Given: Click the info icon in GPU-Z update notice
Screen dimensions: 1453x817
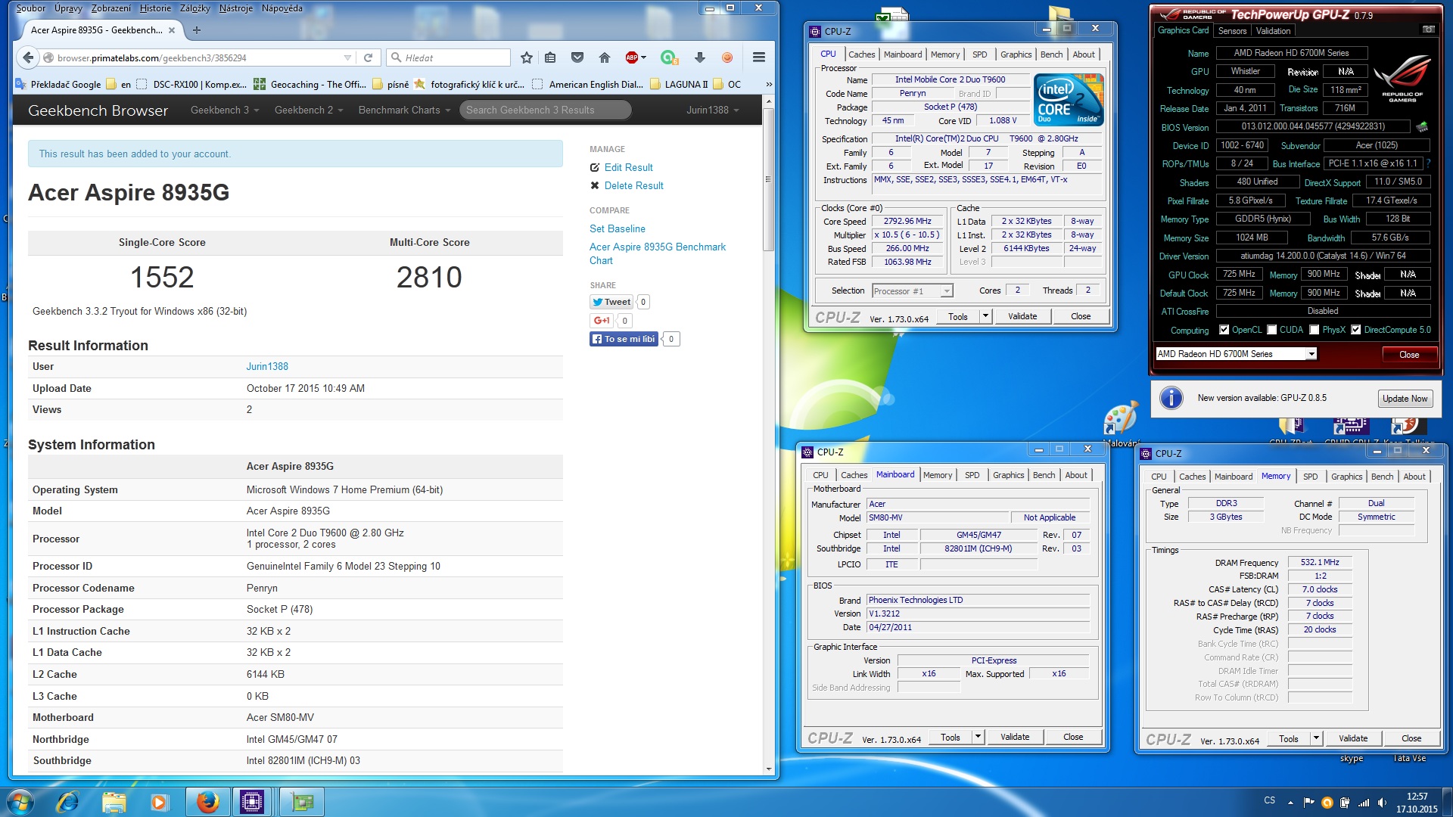Looking at the screenshot, I should click(1171, 398).
